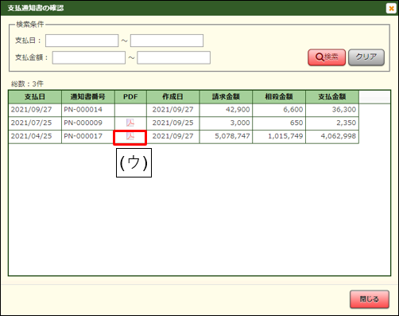Sort by the 相殺金額 column header

pos(279,97)
